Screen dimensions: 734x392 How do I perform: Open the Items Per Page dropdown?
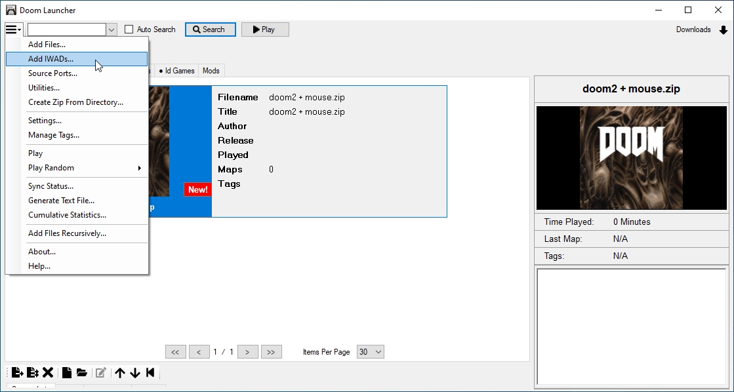[370, 352]
